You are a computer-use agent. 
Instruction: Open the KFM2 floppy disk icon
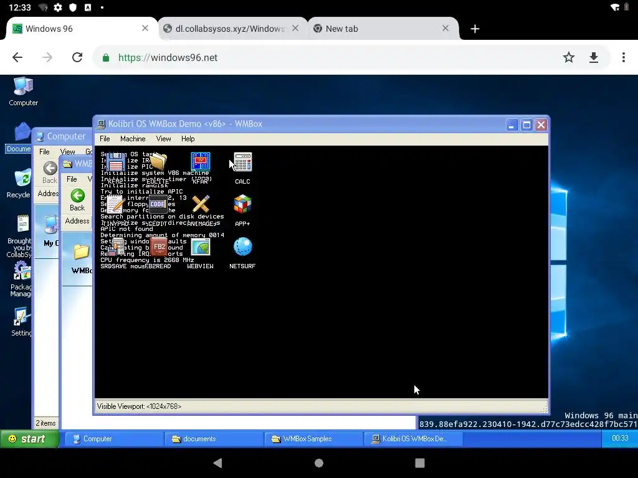click(115, 162)
